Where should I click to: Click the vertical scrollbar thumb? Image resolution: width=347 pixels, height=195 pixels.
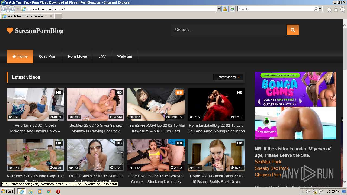345,49
